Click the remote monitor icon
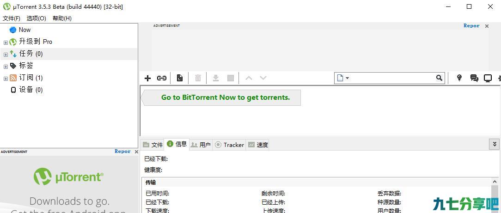The width and height of the screenshot is (501, 213). [488, 78]
